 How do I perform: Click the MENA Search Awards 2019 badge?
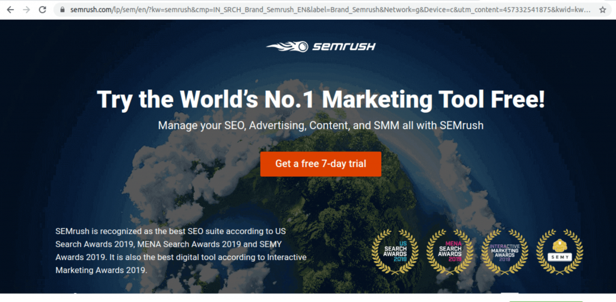(450, 252)
